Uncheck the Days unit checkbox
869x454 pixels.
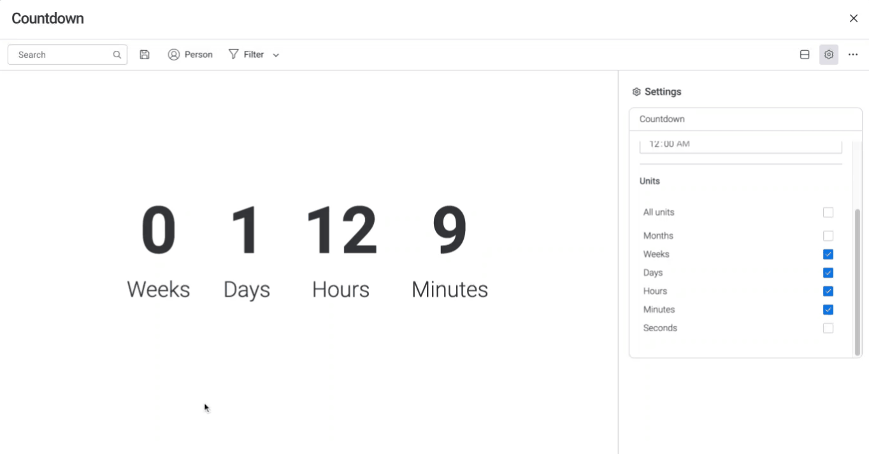click(x=828, y=273)
